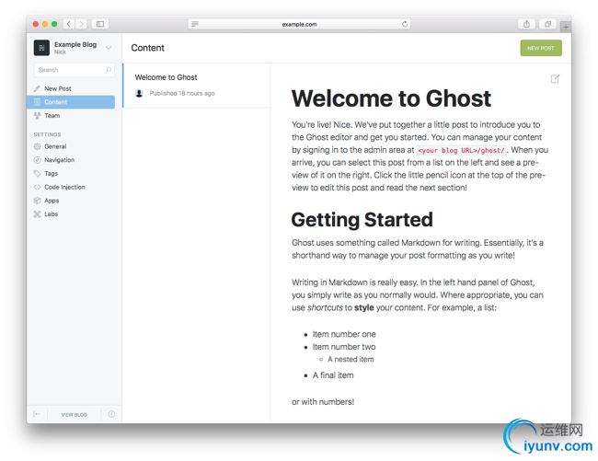Click the Published 18 hours ago text

[x=182, y=94]
